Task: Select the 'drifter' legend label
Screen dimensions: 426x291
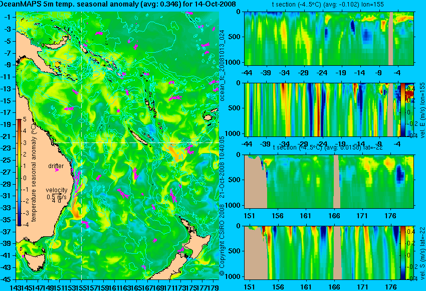Action: pyautogui.click(x=56, y=166)
